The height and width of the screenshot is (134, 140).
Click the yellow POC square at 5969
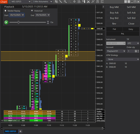tap(79, 25)
